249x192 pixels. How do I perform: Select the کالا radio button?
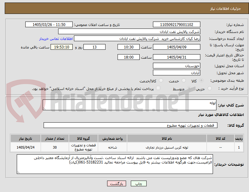point(201,80)
